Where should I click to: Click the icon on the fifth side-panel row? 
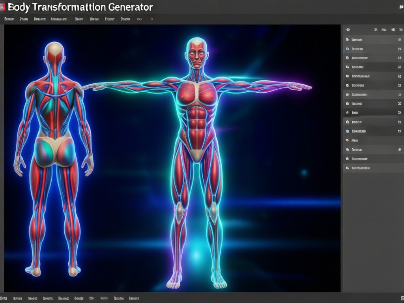point(347,76)
